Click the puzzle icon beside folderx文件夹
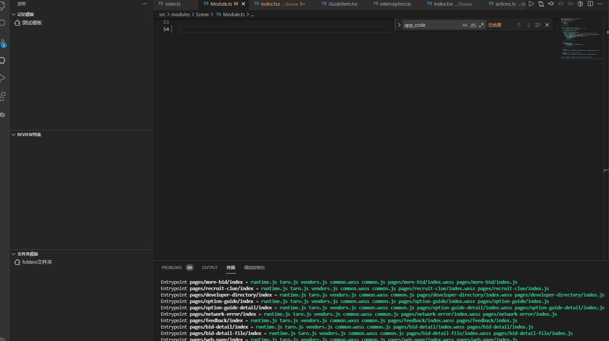This screenshot has width=609, height=341. 17,262
